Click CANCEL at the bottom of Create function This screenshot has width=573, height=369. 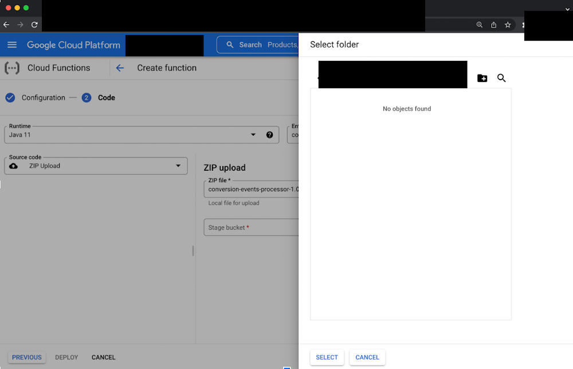(x=103, y=358)
